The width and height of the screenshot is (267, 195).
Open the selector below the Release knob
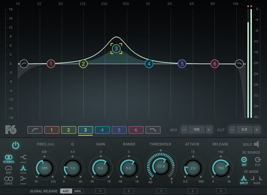click(x=221, y=191)
